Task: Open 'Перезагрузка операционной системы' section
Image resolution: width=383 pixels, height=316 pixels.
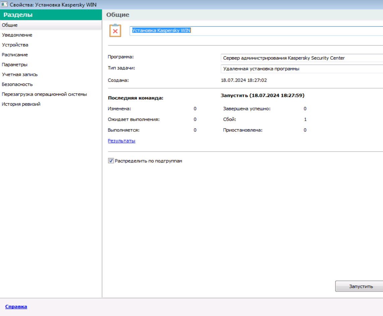Action: click(x=44, y=94)
